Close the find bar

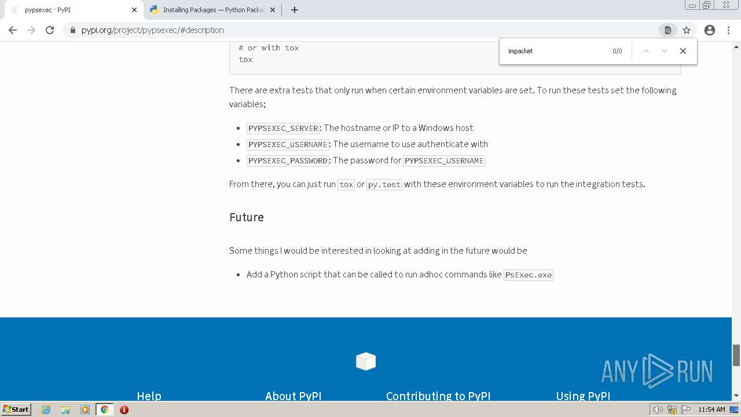tap(683, 51)
